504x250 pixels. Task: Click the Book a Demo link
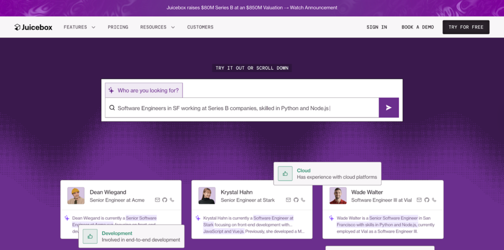coord(417,28)
